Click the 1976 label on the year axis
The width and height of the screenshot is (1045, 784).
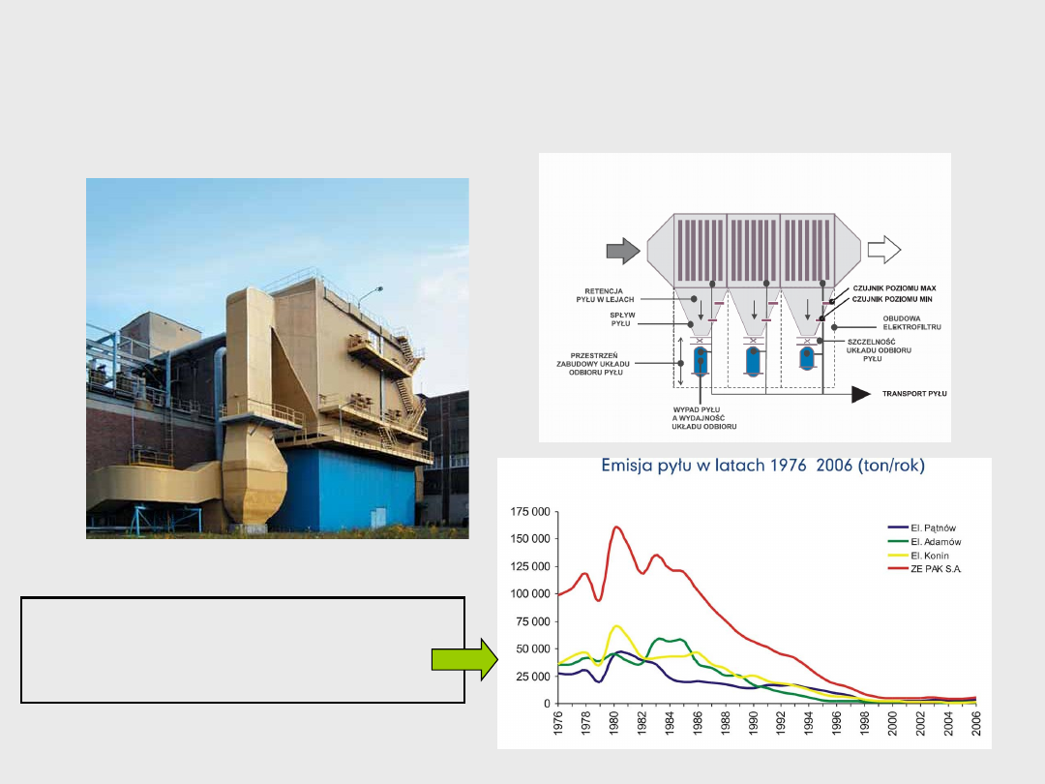559,726
